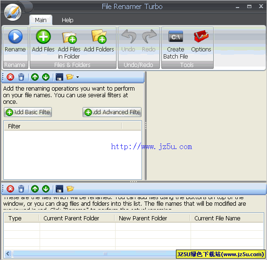This screenshot has height=260, width=267.
Task: Switch to the Main tab
Action: pyautogui.click(x=41, y=20)
